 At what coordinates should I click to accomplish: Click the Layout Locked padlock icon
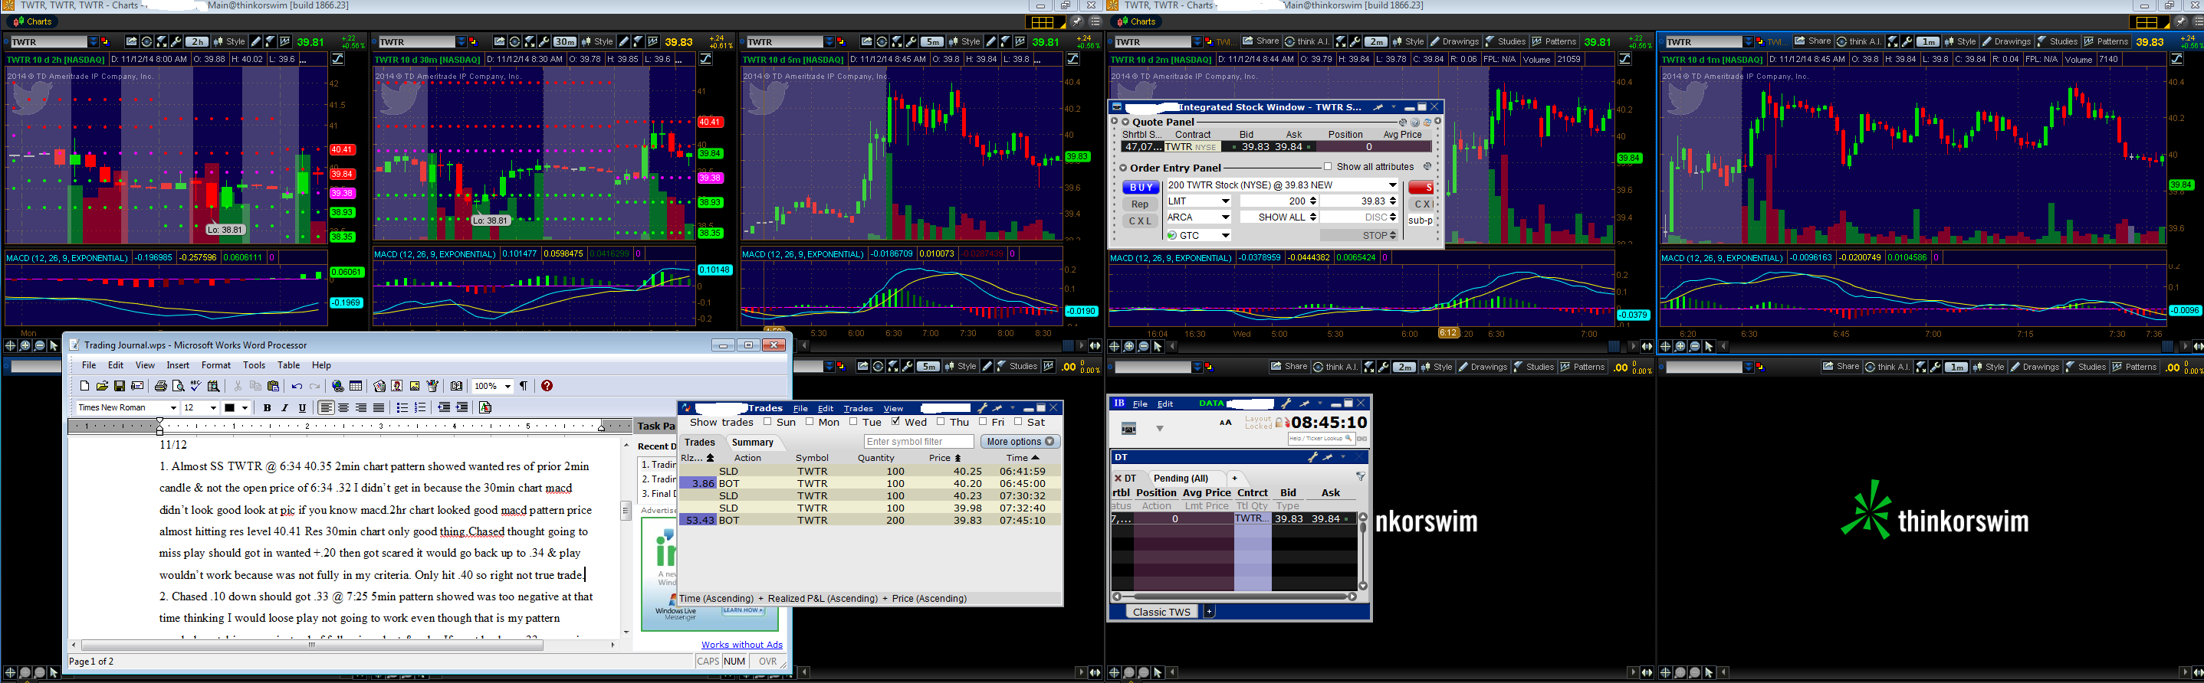1280,422
